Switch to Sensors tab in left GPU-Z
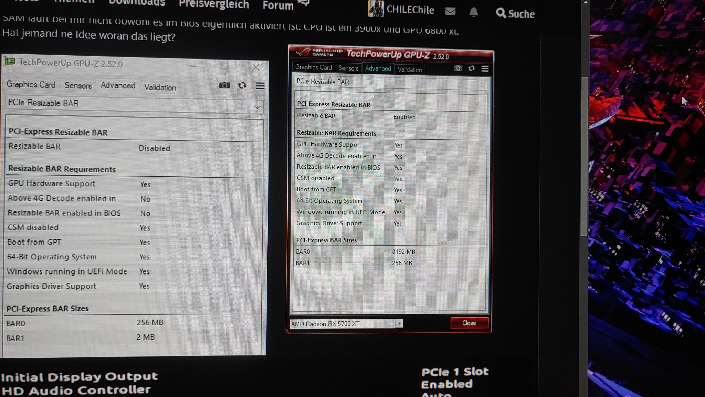The width and height of the screenshot is (705, 397). tap(78, 85)
